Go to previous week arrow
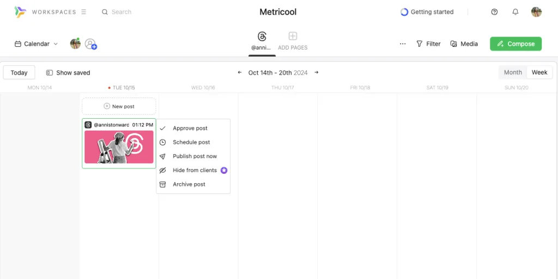 pos(240,72)
